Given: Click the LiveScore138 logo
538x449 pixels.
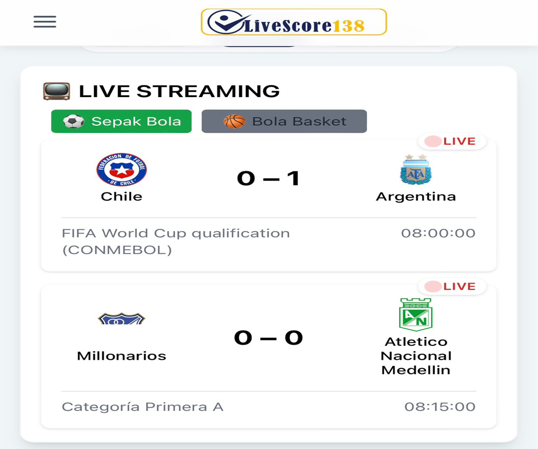Looking at the screenshot, I should click(x=294, y=23).
